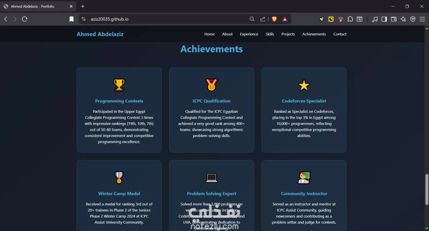Image resolution: width=429 pixels, height=231 pixels.
Task: Click the text starting 'Received a medal for ranking 3rd'
Action: coord(119,213)
